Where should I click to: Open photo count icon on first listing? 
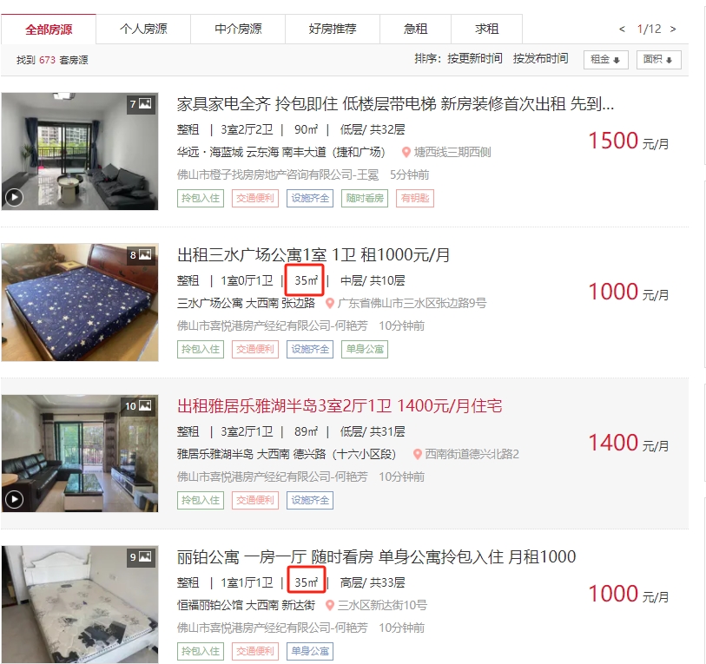(141, 104)
